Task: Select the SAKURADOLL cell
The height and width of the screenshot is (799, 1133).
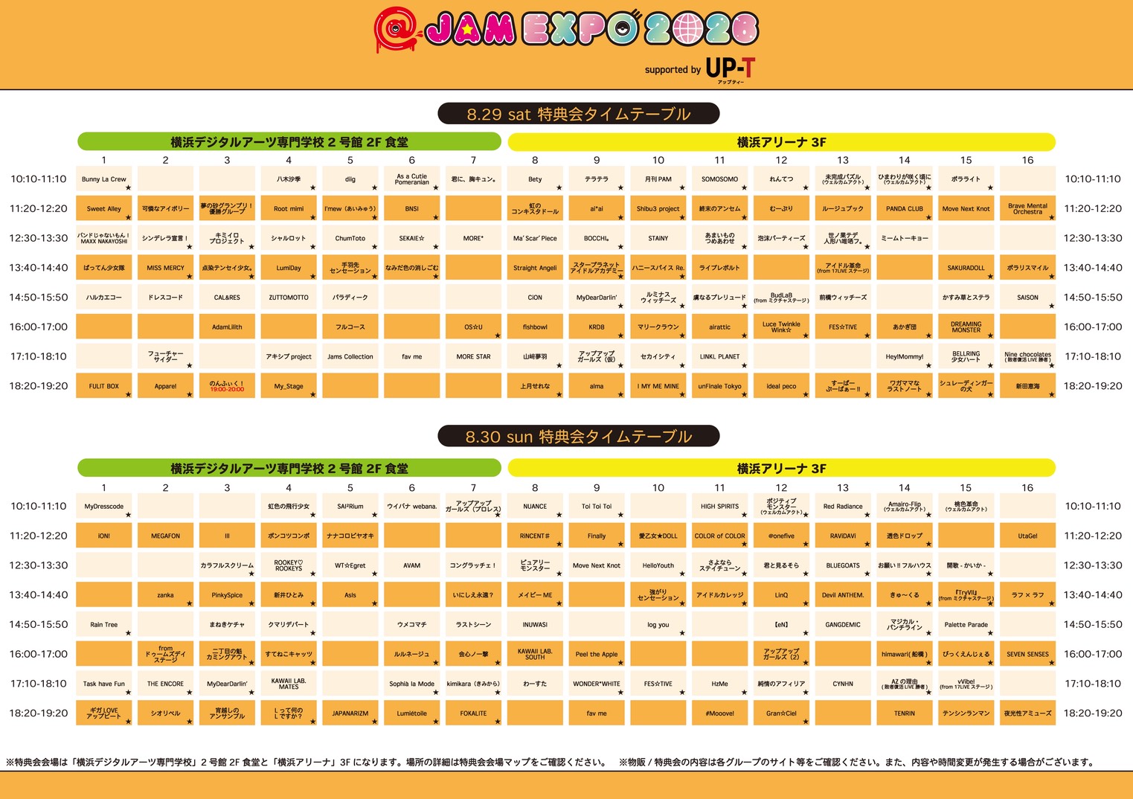Action: pyautogui.click(x=966, y=268)
